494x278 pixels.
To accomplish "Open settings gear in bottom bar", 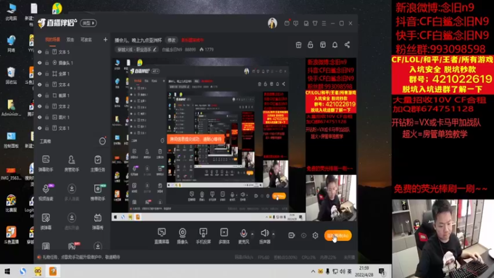I will [x=316, y=235].
